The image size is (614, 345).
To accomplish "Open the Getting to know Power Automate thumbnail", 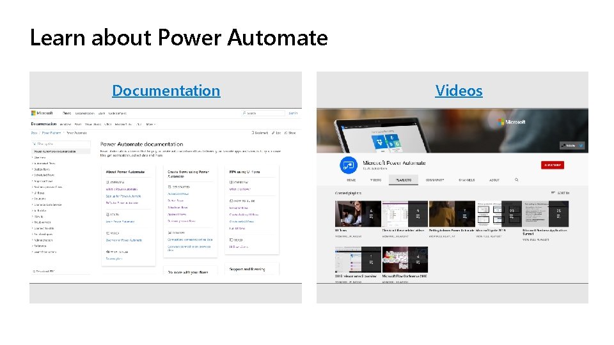I will [452, 214].
